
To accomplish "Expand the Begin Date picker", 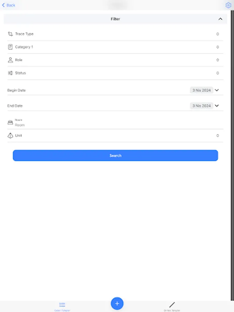I will pos(216,90).
